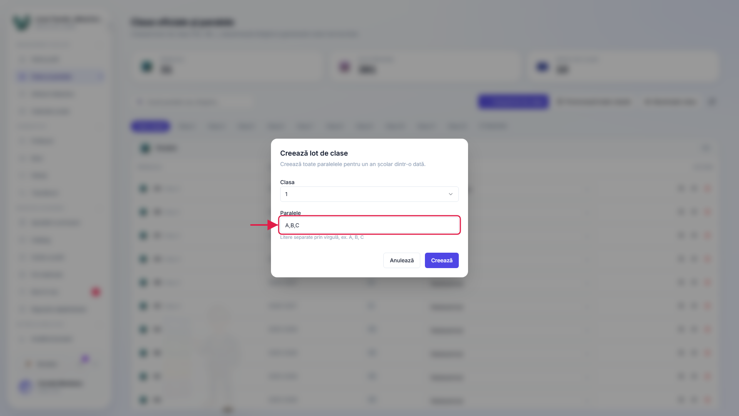Click the blue primary button above table
Viewport: 739px width, 416px height.
(513, 102)
